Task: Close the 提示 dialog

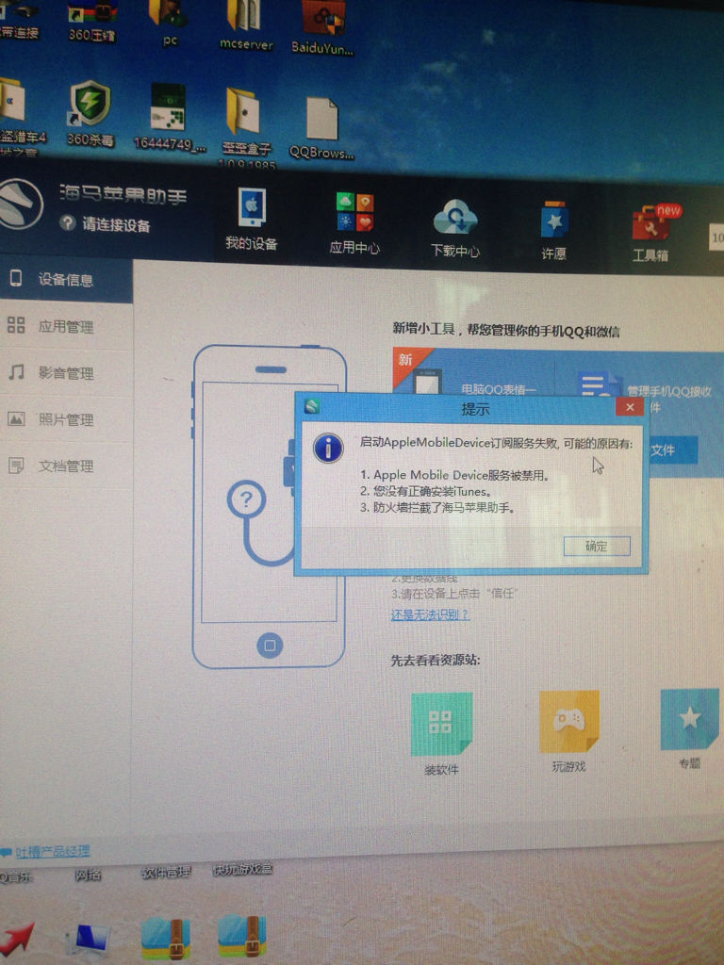Action: coord(629,407)
